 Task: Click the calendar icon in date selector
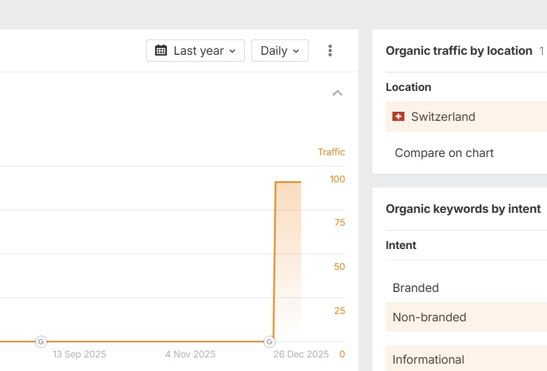(x=161, y=51)
